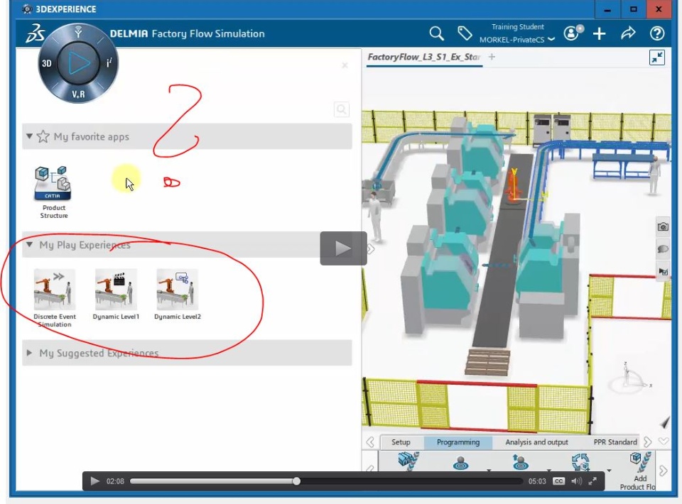Click the camera capture icon on right edge
Image resolution: width=682 pixels, height=504 pixels.
click(x=663, y=227)
